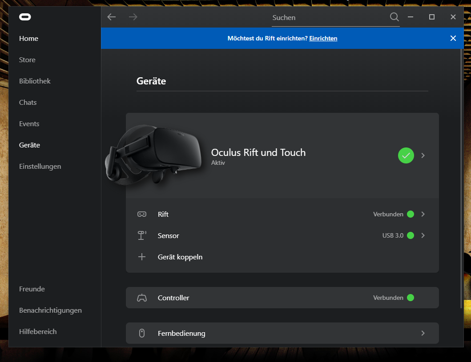
Task: Click the Rift green status dot
Action: click(411, 214)
